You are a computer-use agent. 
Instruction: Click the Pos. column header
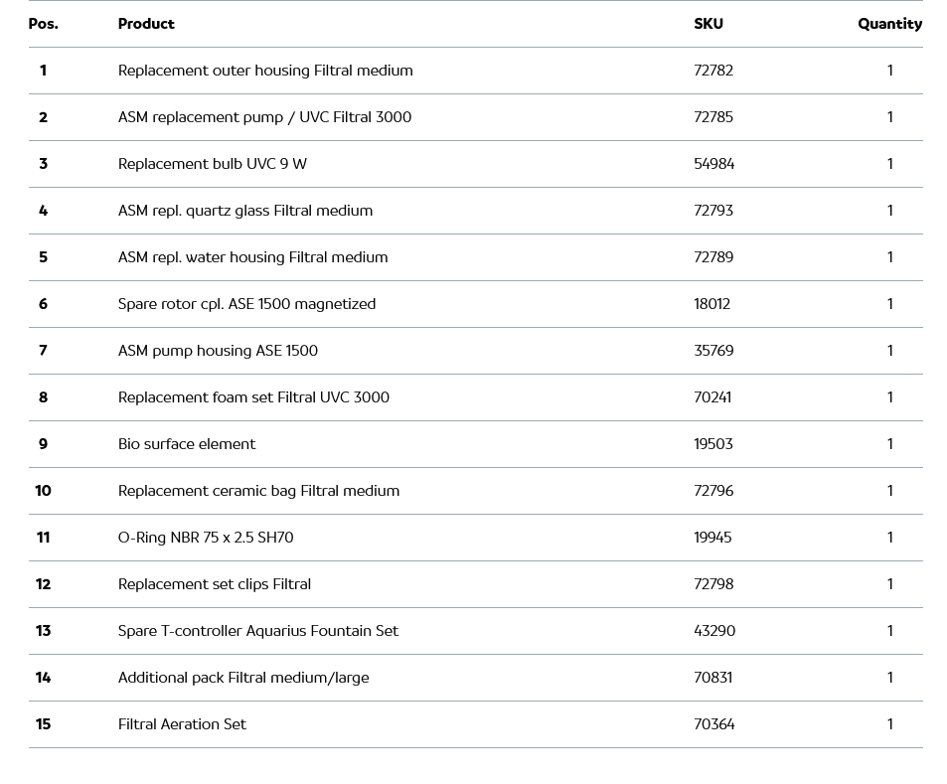(x=43, y=24)
